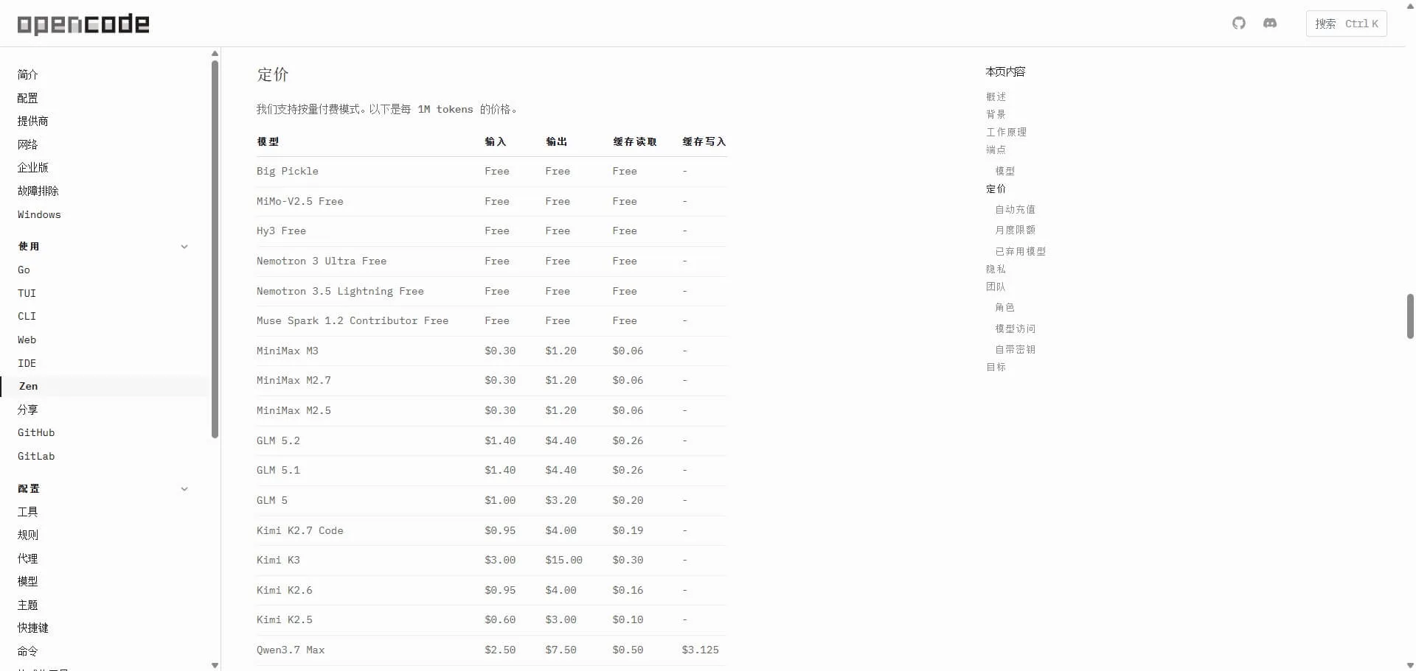Image resolution: width=1416 pixels, height=671 pixels.
Task: Open 命令 in the sidebar
Action: tap(28, 651)
